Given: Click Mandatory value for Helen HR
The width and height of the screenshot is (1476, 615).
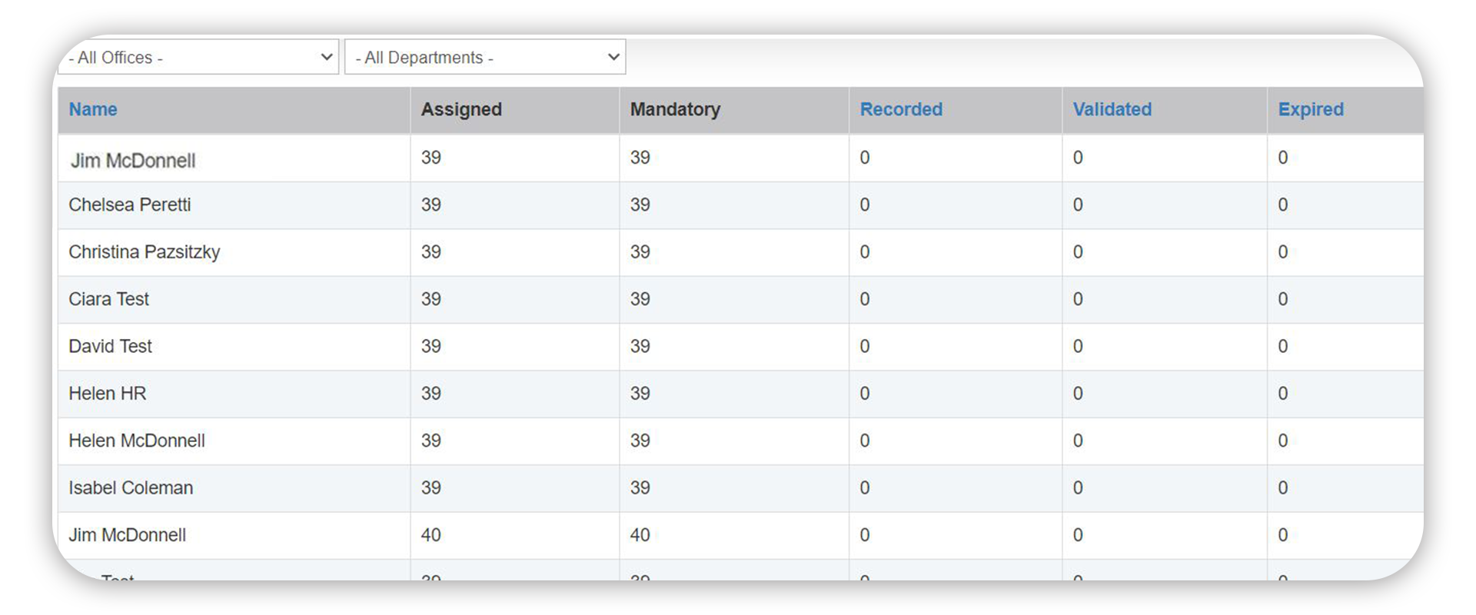Looking at the screenshot, I should 640,394.
